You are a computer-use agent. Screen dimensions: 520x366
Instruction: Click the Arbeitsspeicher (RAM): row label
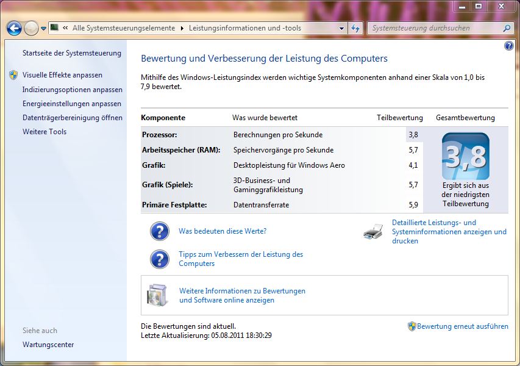[181, 150]
